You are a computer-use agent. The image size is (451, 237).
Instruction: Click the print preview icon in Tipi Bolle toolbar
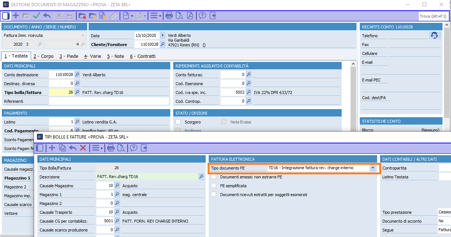[x=121, y=148]
